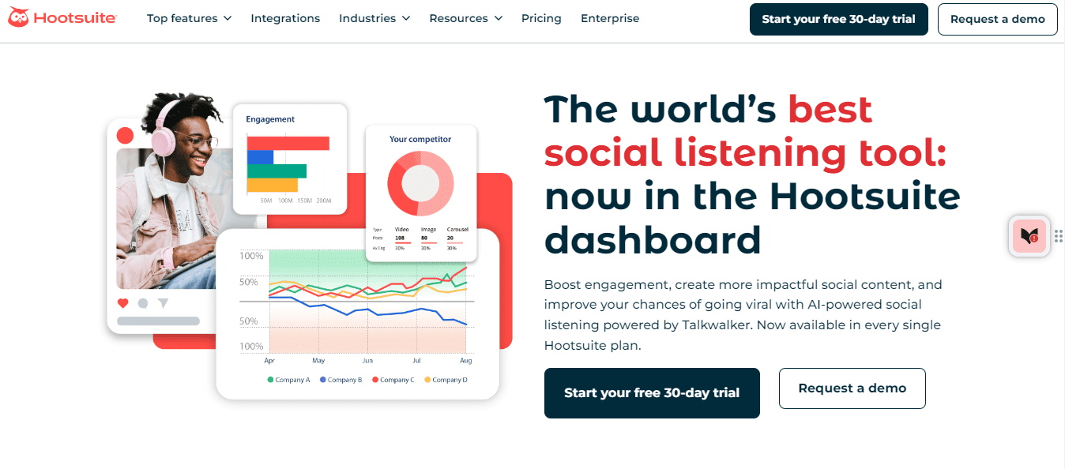
Task: Request a demo via the header button
Action: 997,19
